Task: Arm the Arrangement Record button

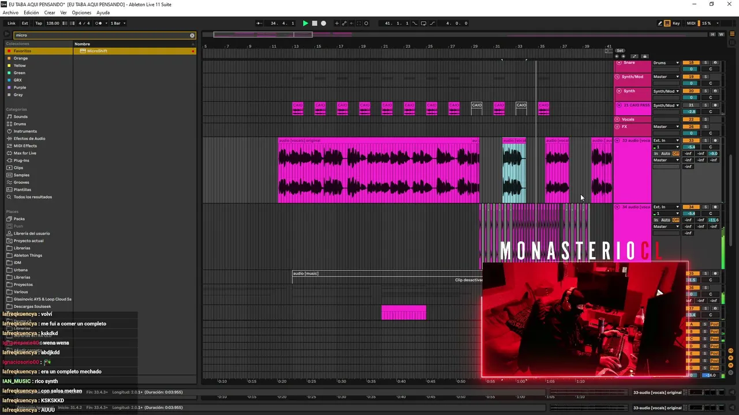Action: coord(323,23)
